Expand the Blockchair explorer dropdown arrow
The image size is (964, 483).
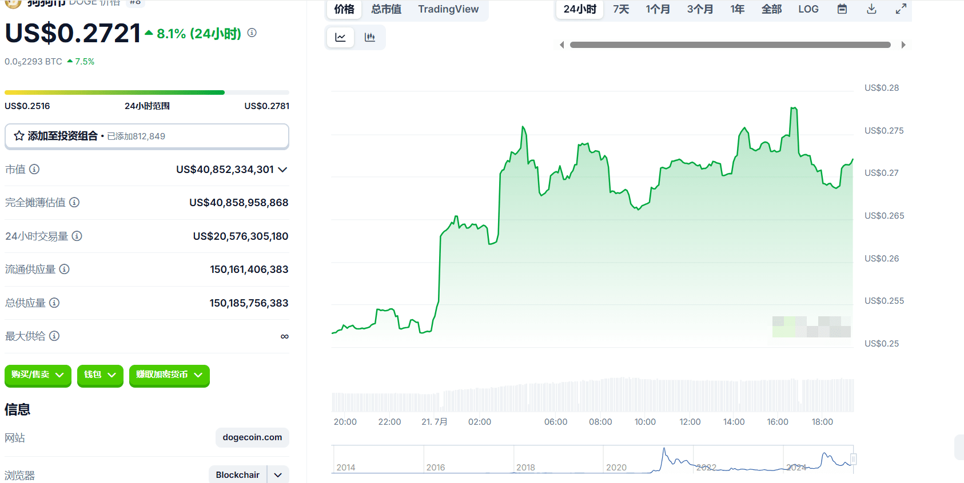(x=278, y=475)
